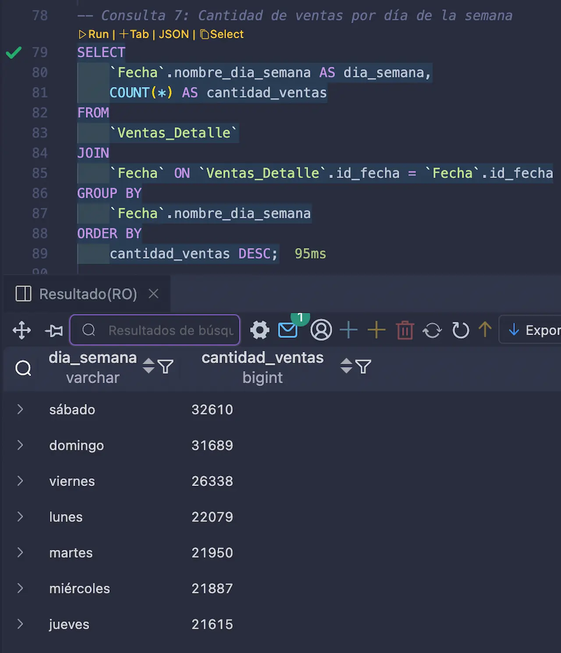
Task: Expand the viernes result row
Action: (x=20, y=481)
